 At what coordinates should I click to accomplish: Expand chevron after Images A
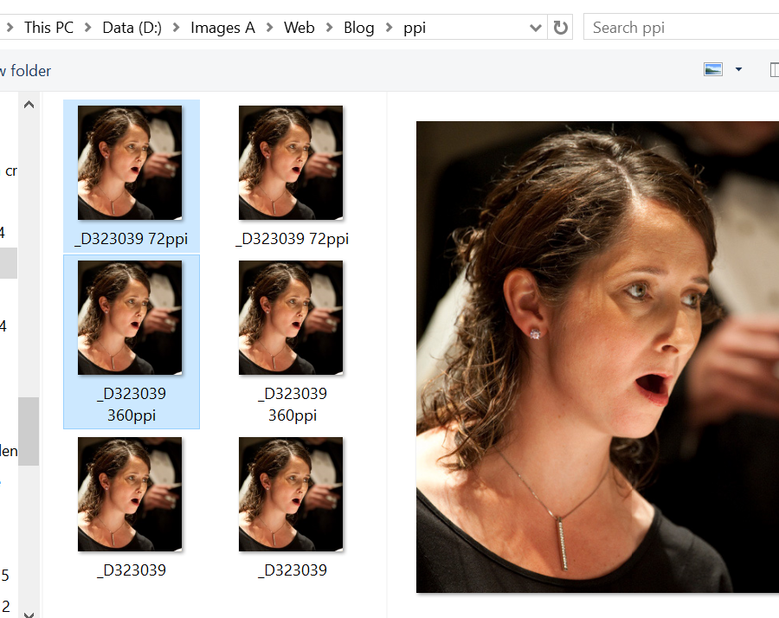tap(269, 28)
